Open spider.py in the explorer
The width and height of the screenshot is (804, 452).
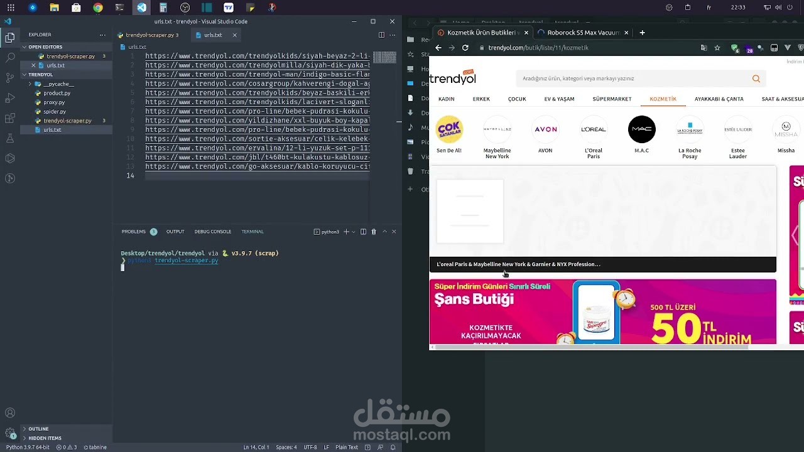66,112
